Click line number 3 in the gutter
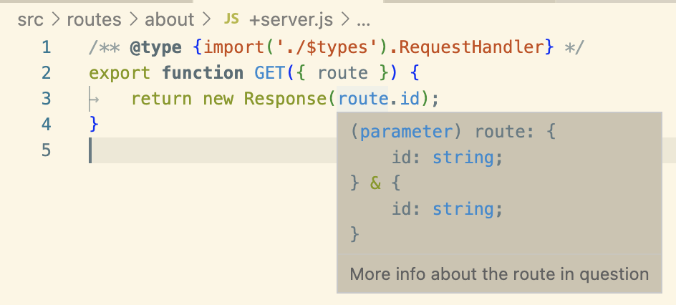Viewport: 676px width, 305px height. [46, 99]
